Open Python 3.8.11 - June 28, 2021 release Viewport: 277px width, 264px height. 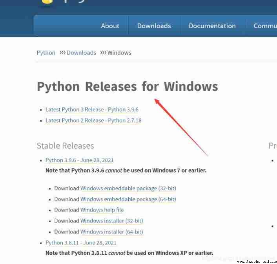[81, 243]
